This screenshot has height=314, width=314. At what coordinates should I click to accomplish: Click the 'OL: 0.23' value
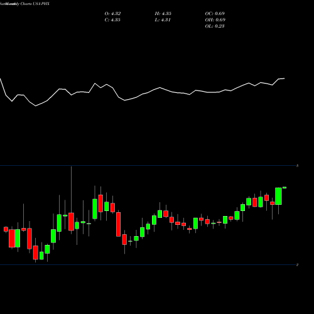(x=215, y=26)
